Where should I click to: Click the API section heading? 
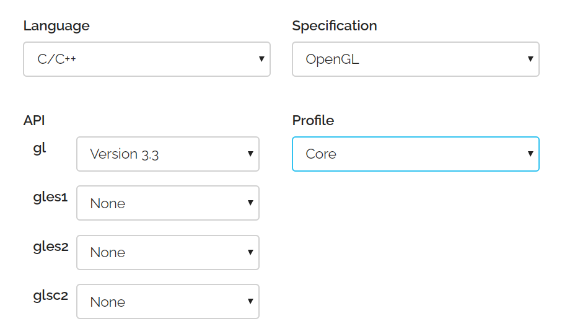[34, 120]
